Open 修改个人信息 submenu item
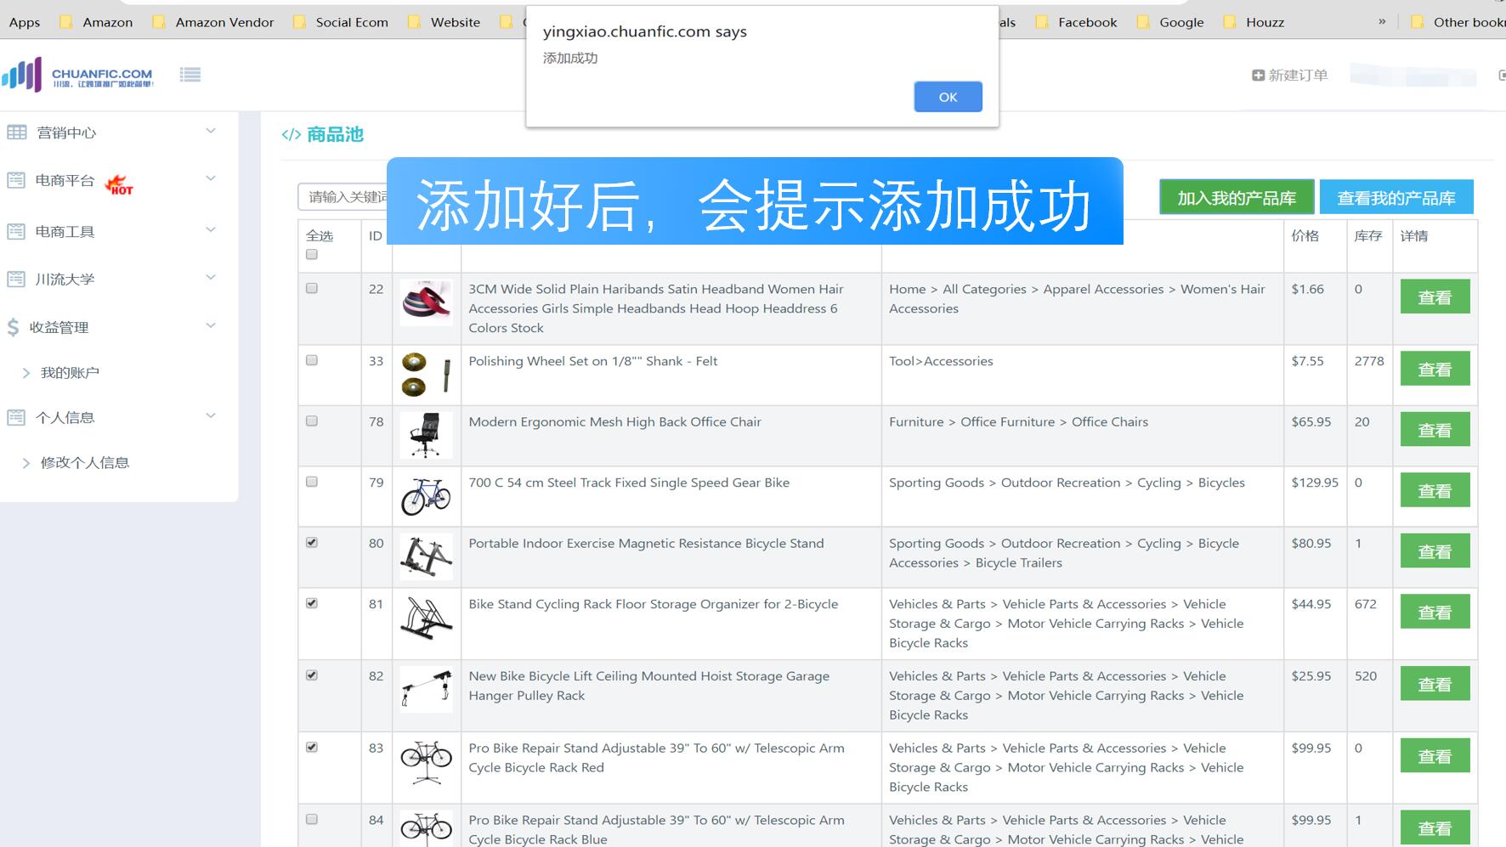The height and width of the screenshot is (847, 1506). pyautogui.click(x=85, y=462)
